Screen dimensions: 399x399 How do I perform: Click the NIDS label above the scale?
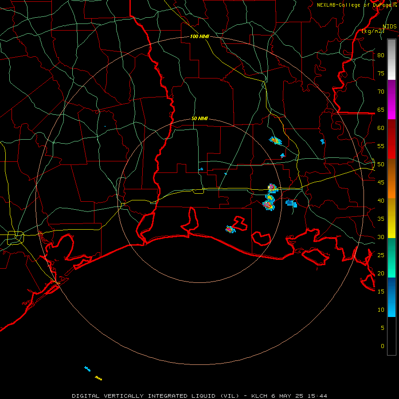click(x=389, y=27)
